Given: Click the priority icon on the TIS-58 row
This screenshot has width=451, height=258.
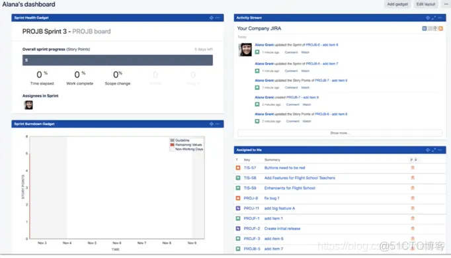Looking at the screenshot, I should 413,178.
